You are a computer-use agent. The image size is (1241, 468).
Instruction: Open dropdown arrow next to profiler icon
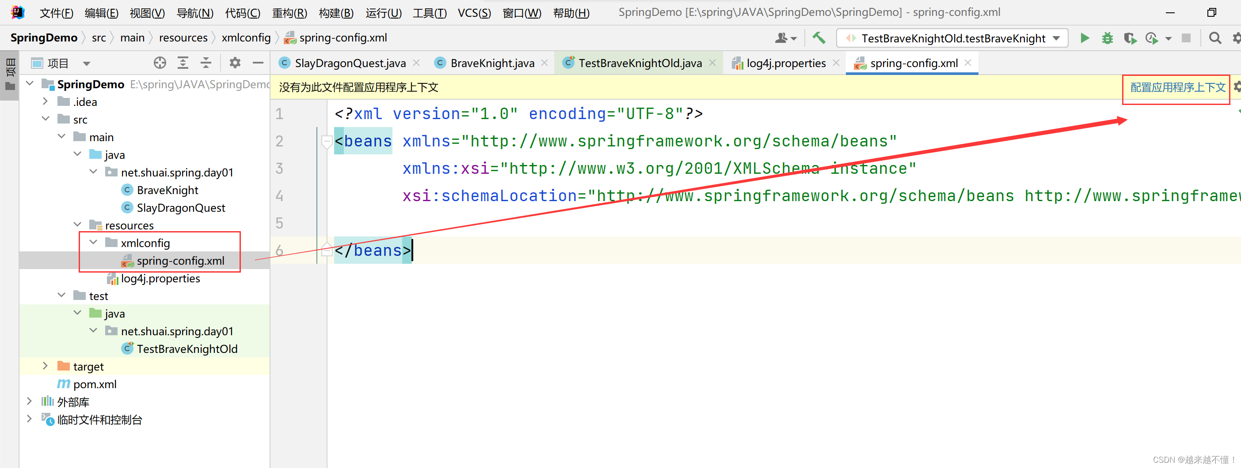point(1168,38)
